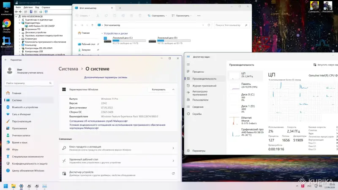Open Удаленный рабочий стол item

pos(118,161)
